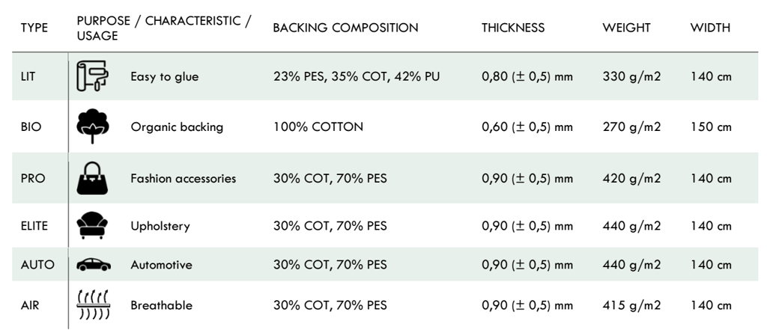Screen dimensions: 767x336
Task: Select the 415 g/m2 weight value
Action: [631, 305]
